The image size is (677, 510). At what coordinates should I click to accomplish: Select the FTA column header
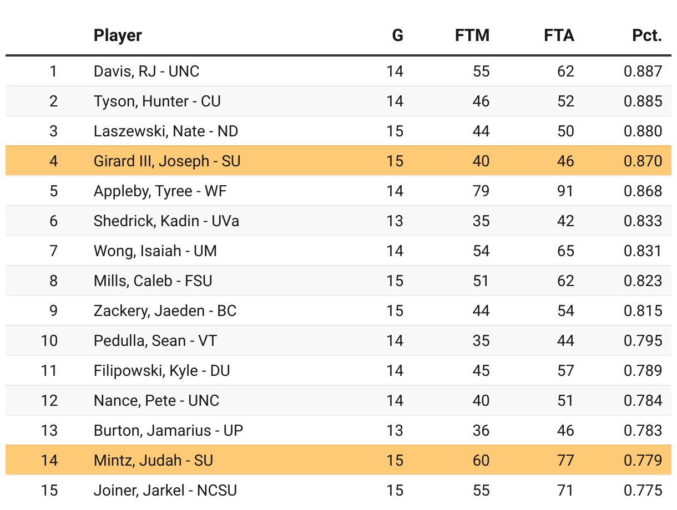pos(559,35)
